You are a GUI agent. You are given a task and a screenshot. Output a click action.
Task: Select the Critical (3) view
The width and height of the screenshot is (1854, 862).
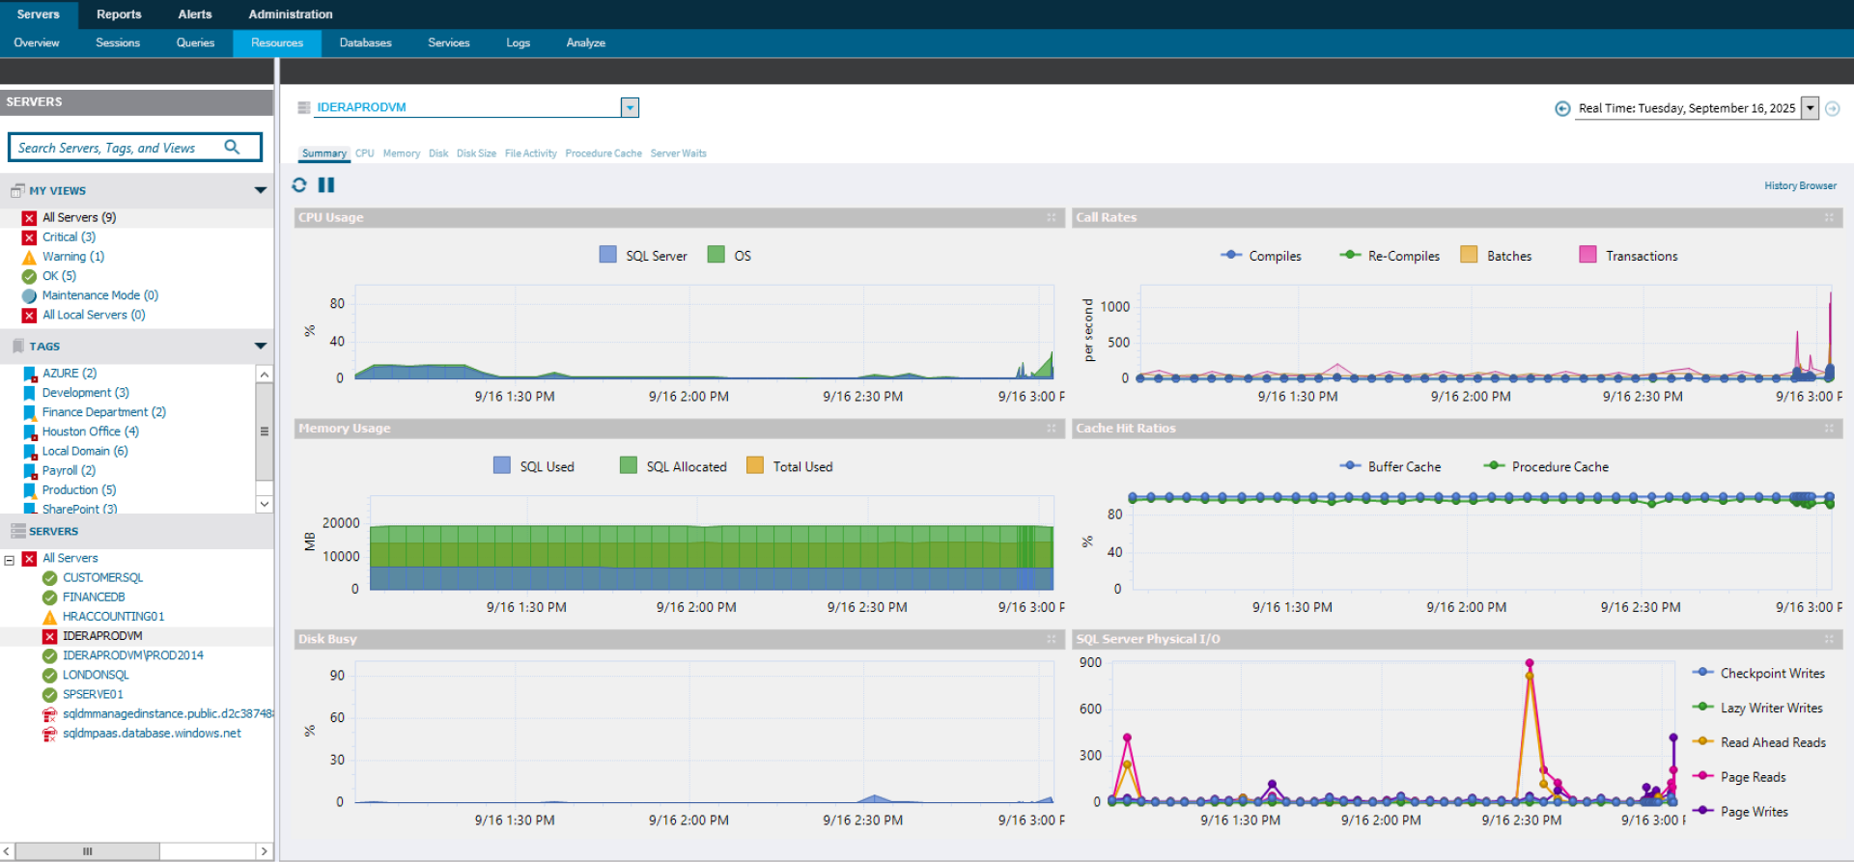click(69, 236)
